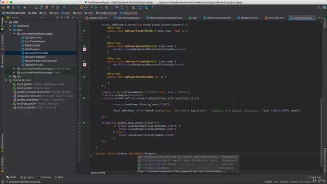This screenshot has width=327, height=184.
Task: Click gutter override icon beside onDrawerStateChanged
Action: (x=84, y=77)
